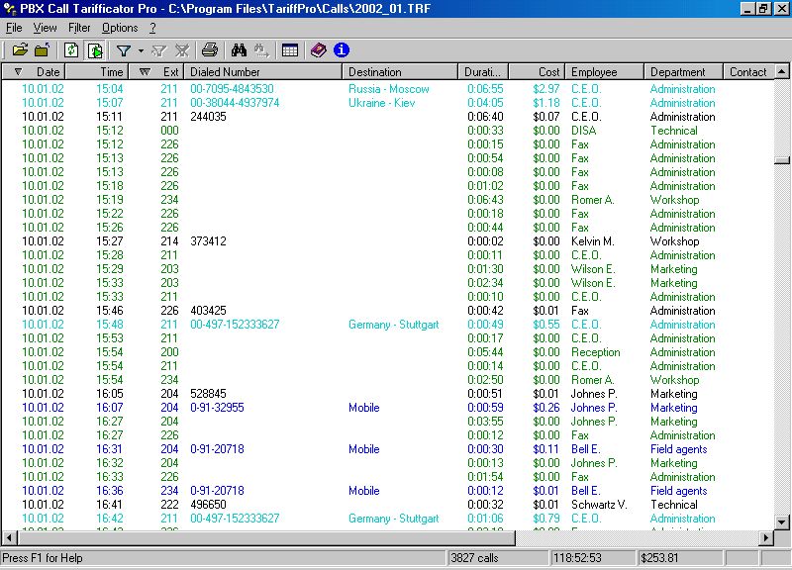
Task: Click the vertical scrollbar up arrow
Action: point(782,71)
